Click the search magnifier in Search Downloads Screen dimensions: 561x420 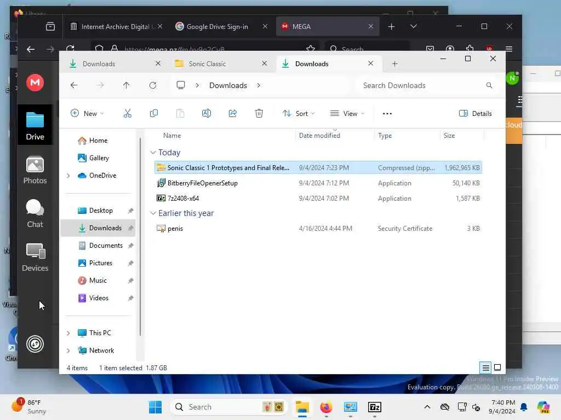pos(489,85)
